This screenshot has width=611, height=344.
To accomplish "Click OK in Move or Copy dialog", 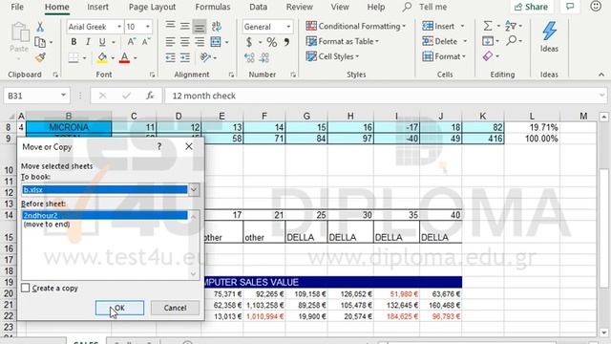I will 119,308.
